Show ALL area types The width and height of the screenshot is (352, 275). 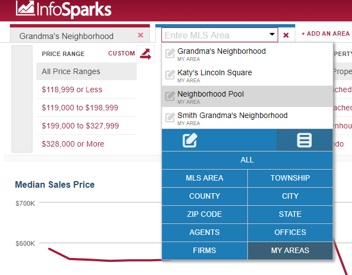tap(247, 160)
